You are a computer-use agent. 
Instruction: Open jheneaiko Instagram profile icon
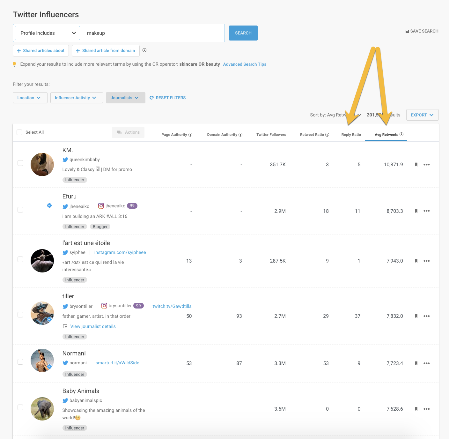point(101,206)
